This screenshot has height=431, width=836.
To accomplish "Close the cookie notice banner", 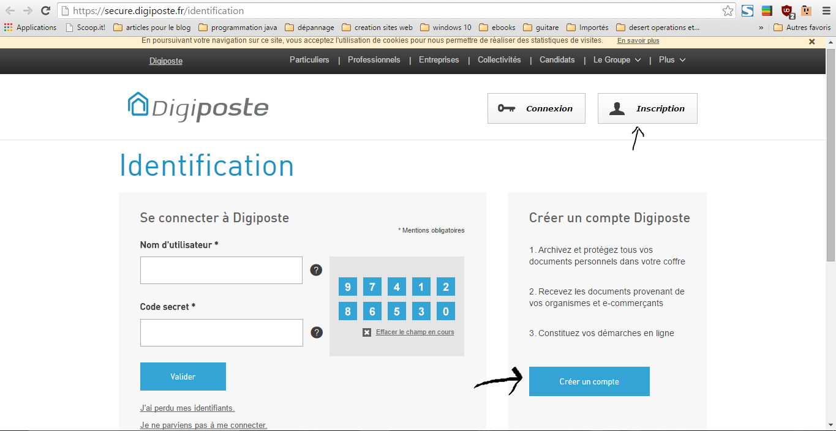I will (x=812, y=42).
